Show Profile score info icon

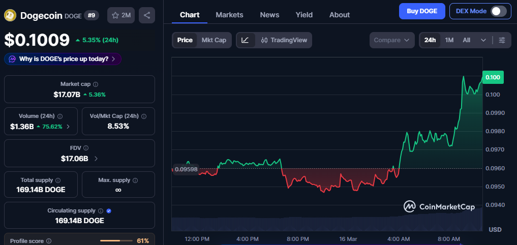[49, 241]
